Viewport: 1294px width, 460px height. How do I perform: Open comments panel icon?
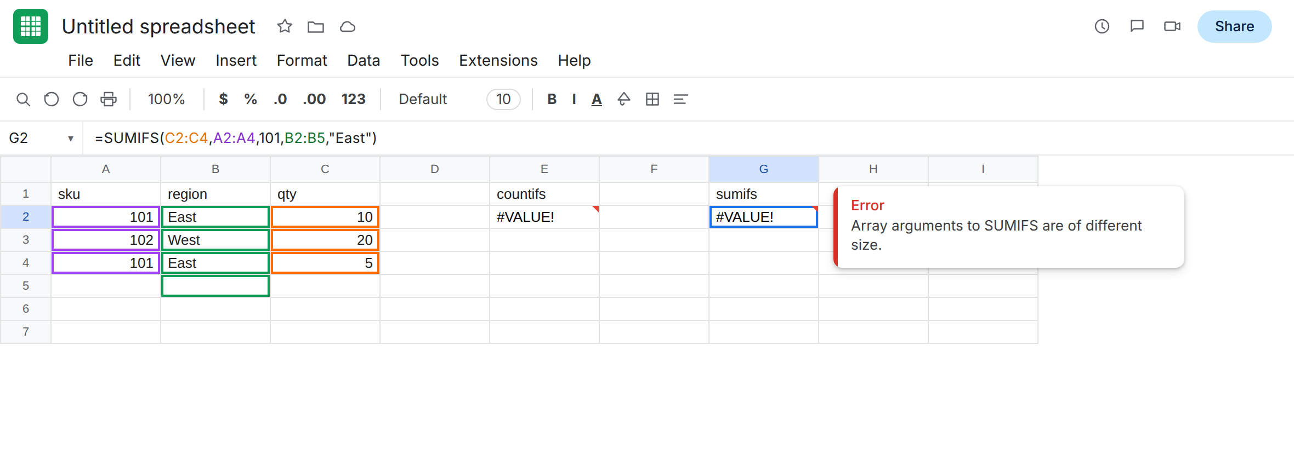tap(1137, 26)
